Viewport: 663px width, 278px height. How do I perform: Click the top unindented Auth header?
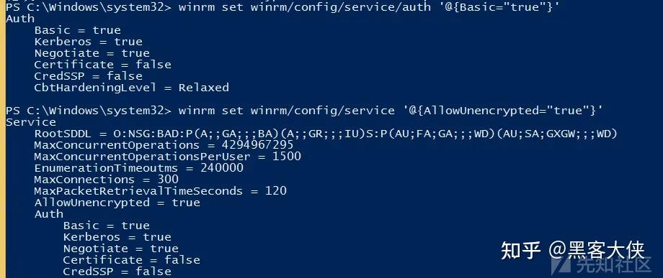(x=20, y=19)
